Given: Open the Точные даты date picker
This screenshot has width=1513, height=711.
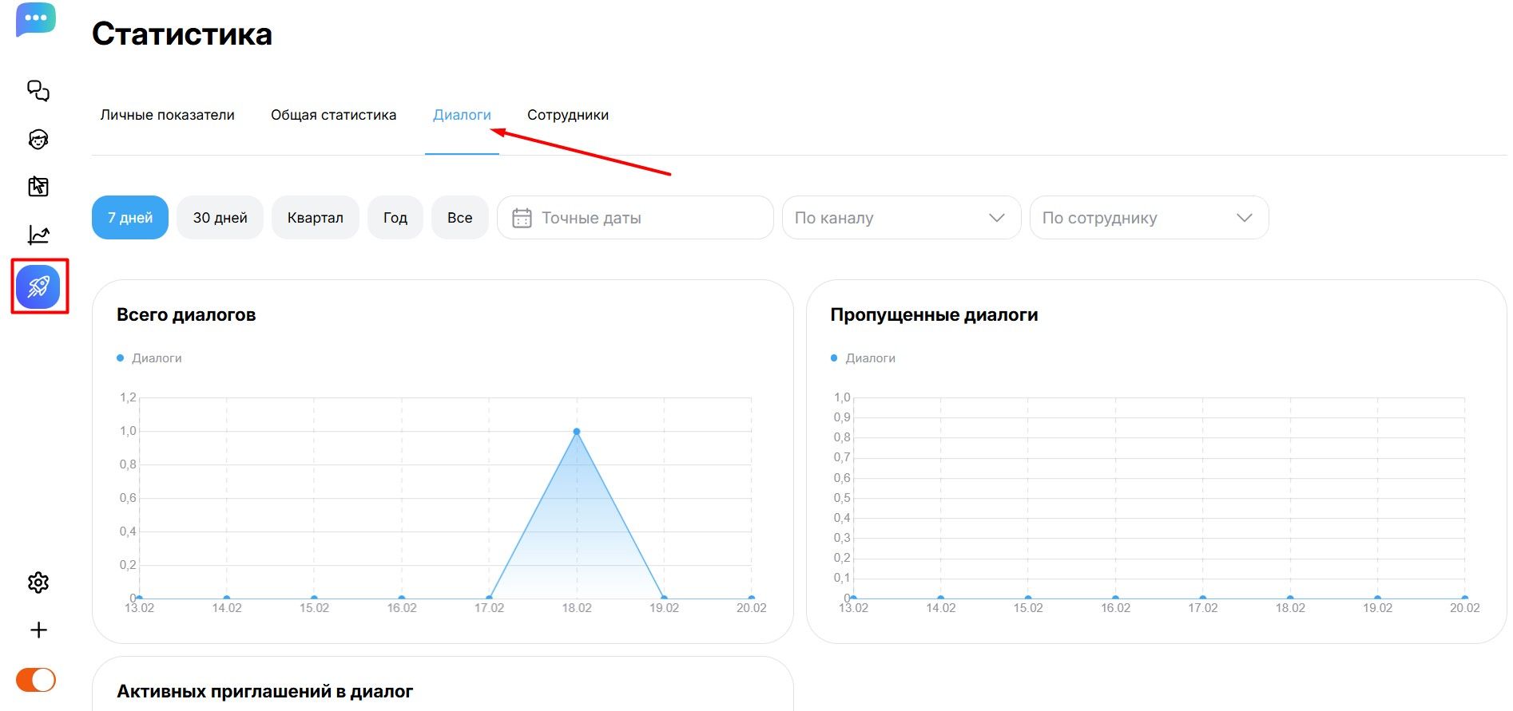Looking at the screenshot, I should point(634,218).
